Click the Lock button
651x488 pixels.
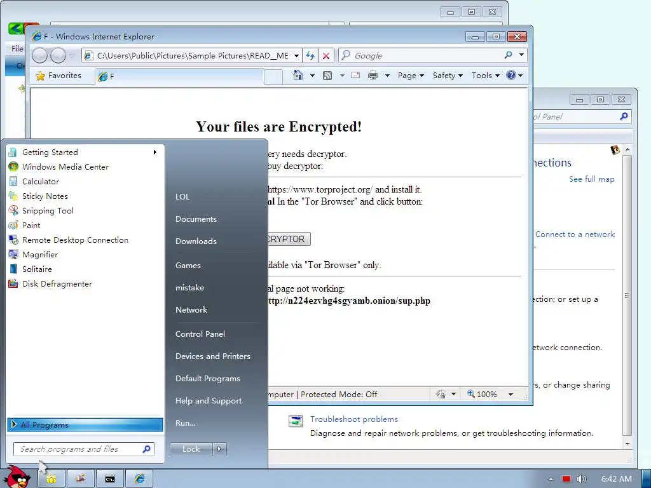[x=191, y=449]
